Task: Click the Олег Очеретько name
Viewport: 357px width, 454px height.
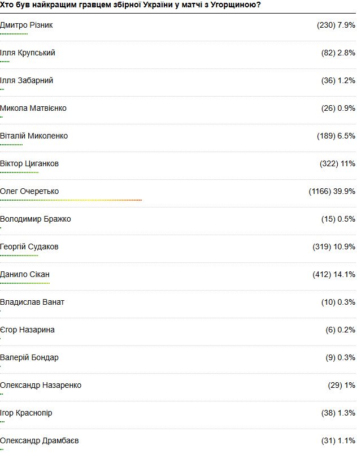Action: tap(29, 192)
